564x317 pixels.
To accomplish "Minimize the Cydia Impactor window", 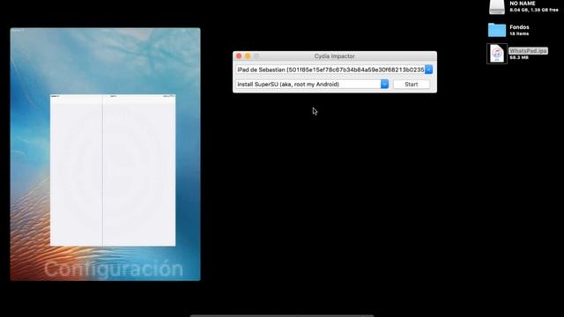I will coord(248,56).
